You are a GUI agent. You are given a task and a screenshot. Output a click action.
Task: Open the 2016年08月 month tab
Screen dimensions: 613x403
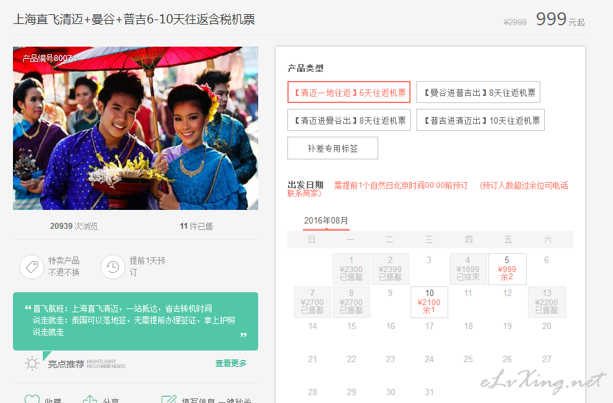point(326,221)
